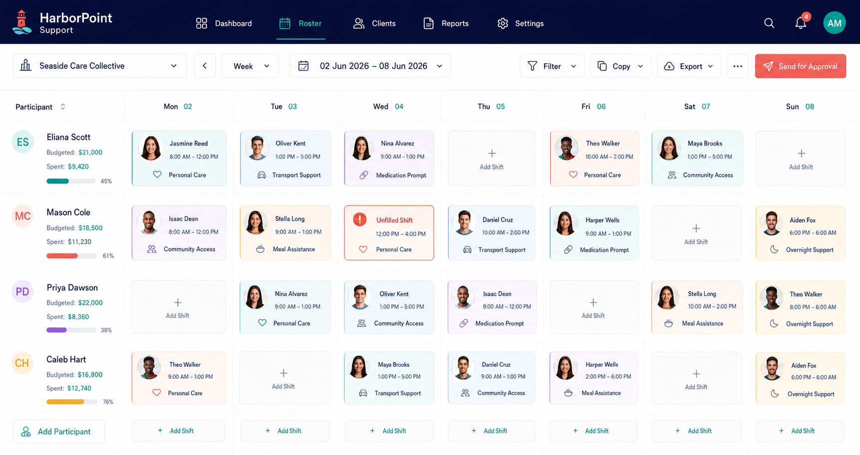Click bowl icon on Stella Long Tuesday Meal Assistance

tap(260, 249)
